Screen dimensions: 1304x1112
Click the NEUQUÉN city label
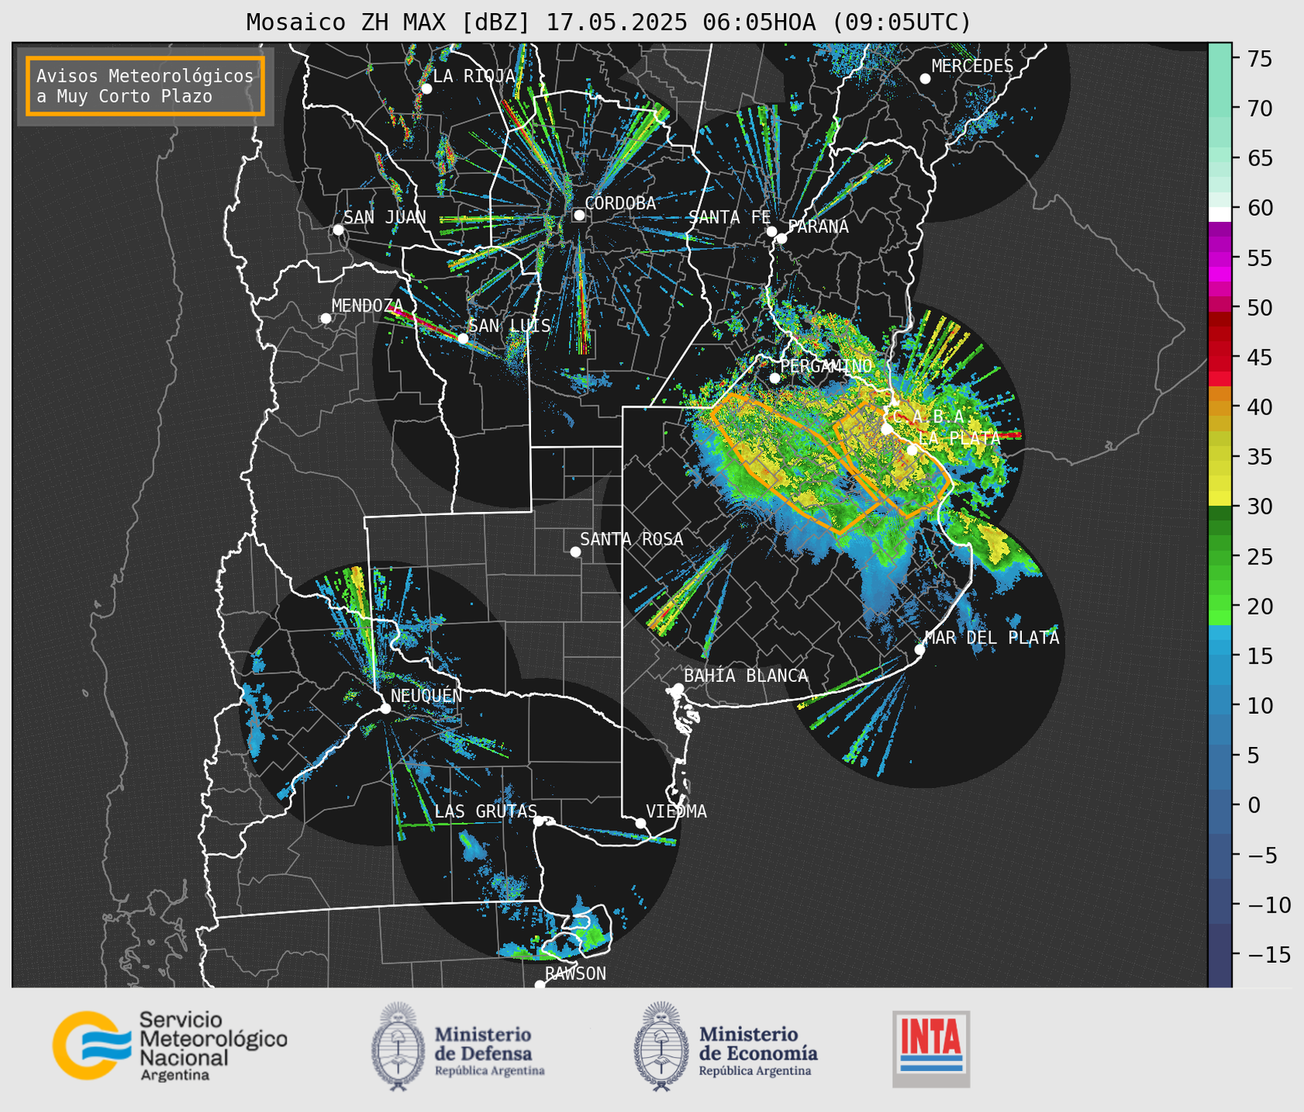[427, 695]
